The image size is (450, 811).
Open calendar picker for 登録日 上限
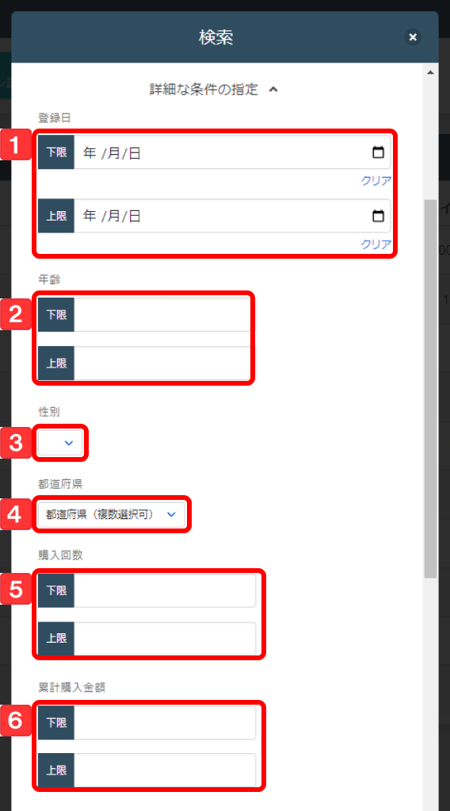pyautogui.click(x=378, y=216)
